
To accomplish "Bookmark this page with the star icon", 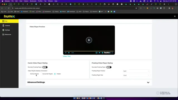I will click(x=136, y=8).
